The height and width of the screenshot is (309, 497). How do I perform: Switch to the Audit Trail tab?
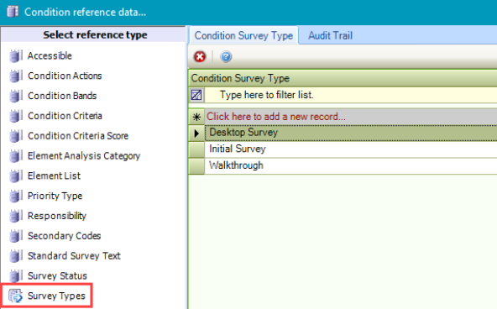pyautogui.click(x=330, y=35)
